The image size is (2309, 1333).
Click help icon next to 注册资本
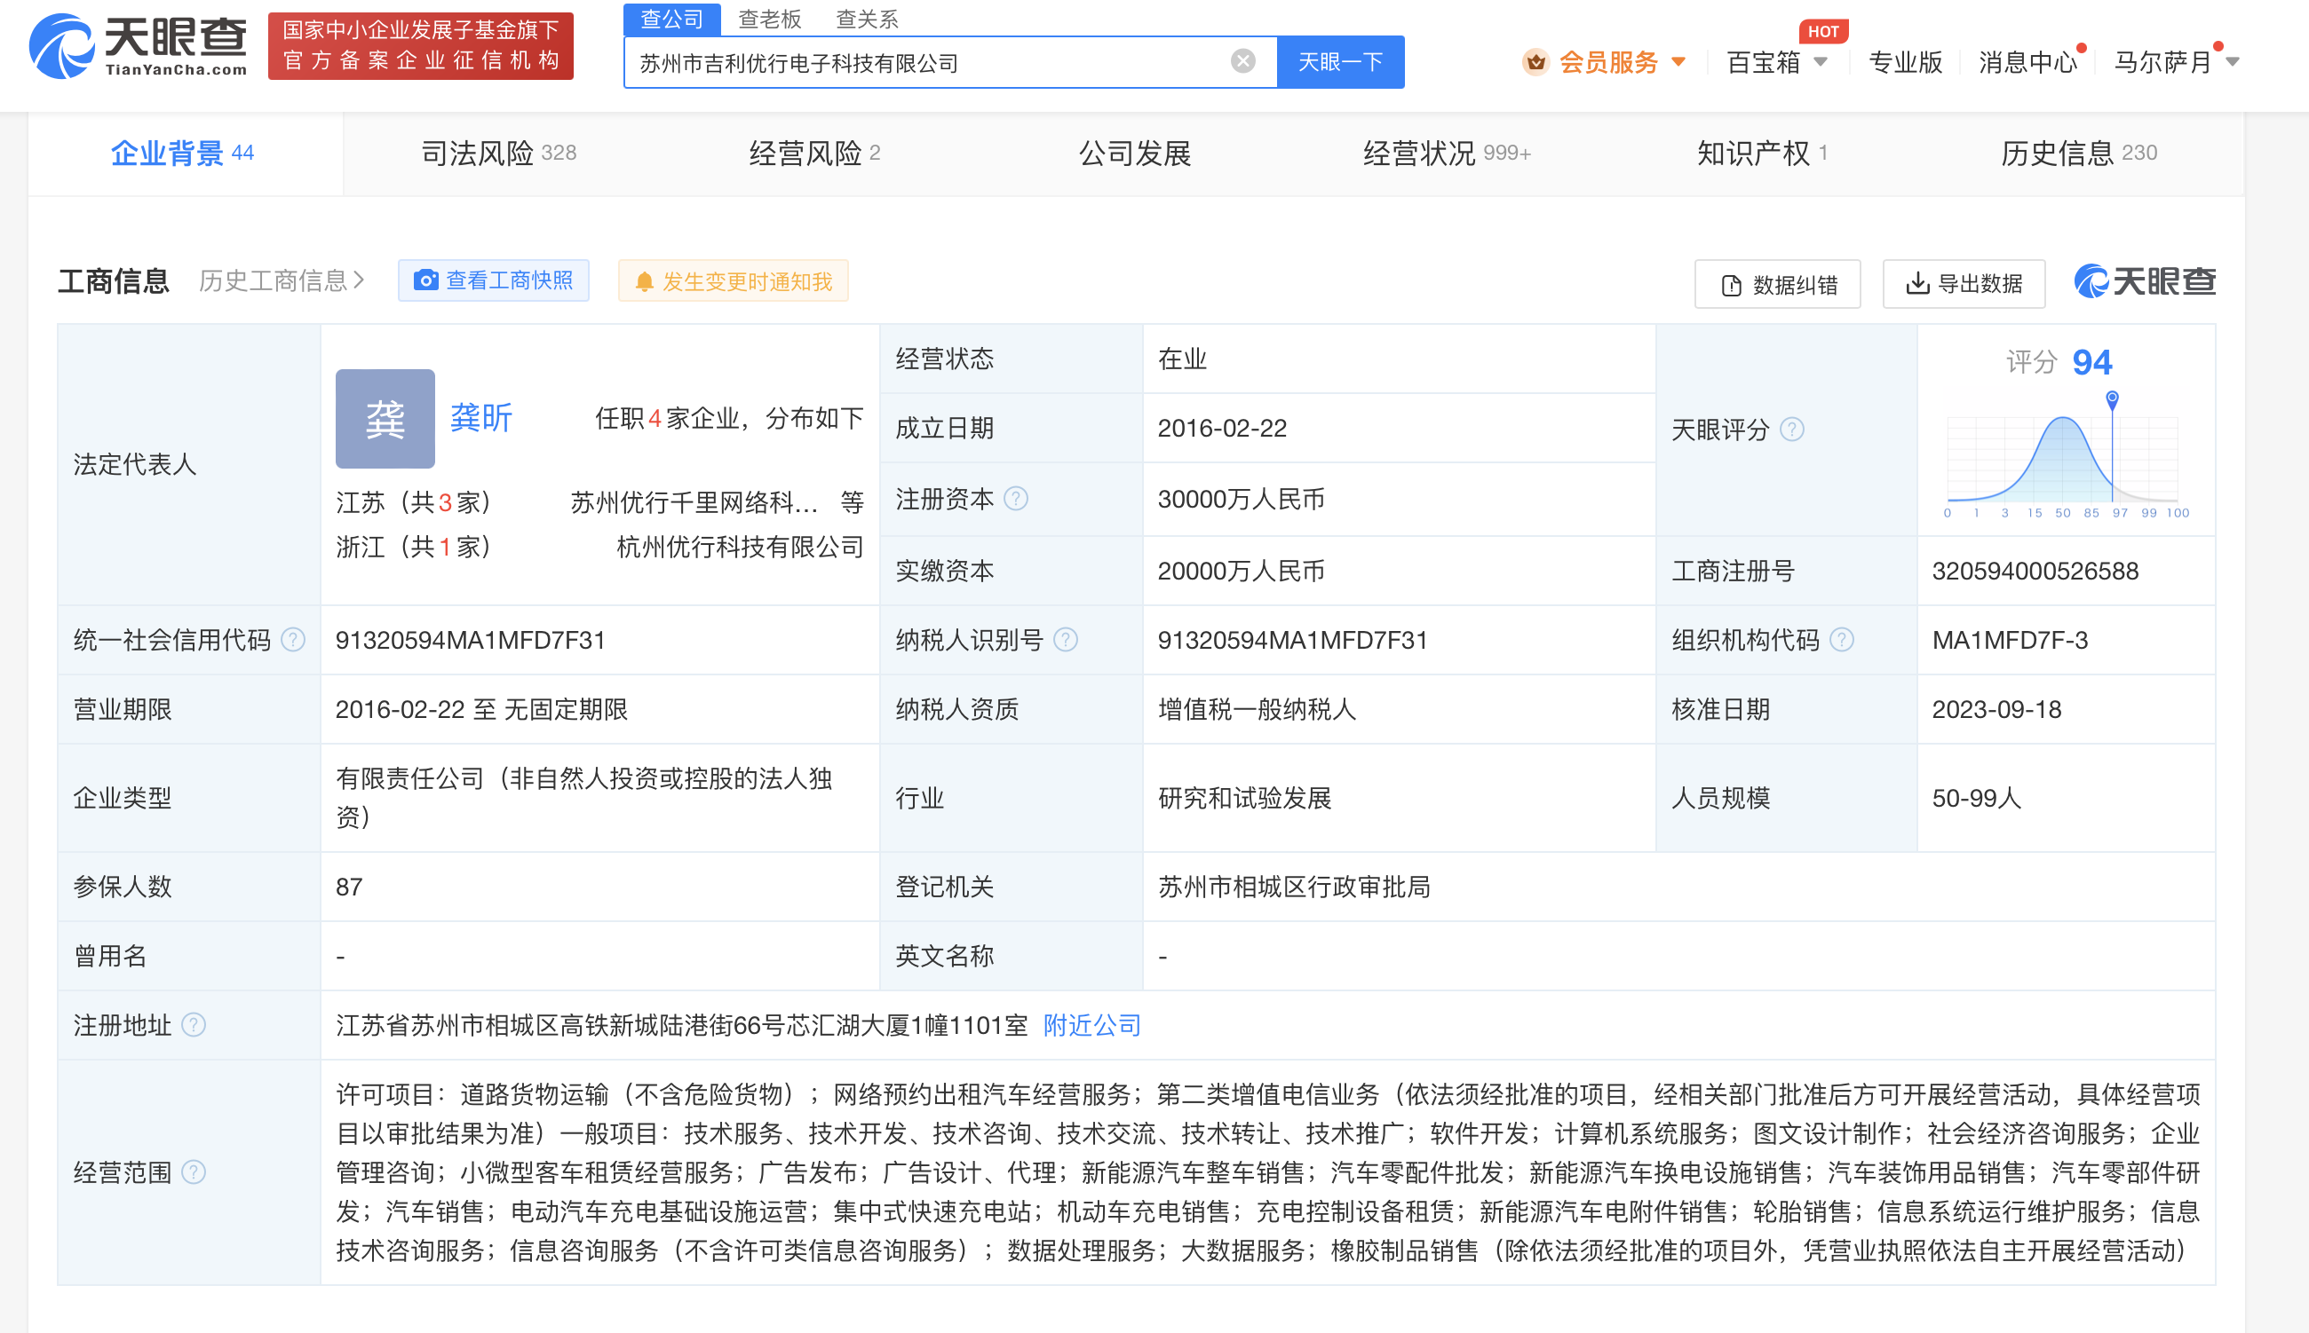1016,498
